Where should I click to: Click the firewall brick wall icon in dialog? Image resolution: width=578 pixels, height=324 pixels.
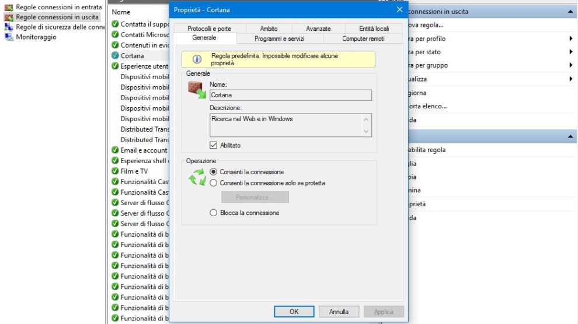[x=197, y=90]
